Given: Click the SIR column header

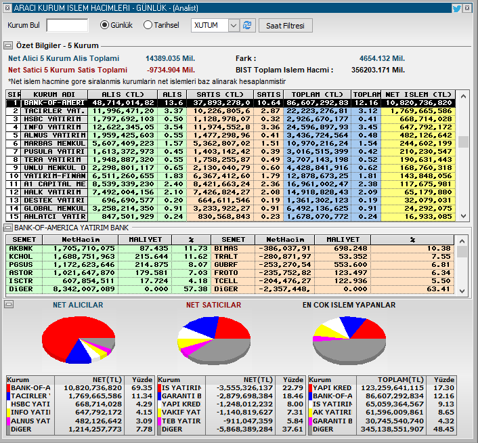Looking at the screenshot, I should (x=14, y=95).
